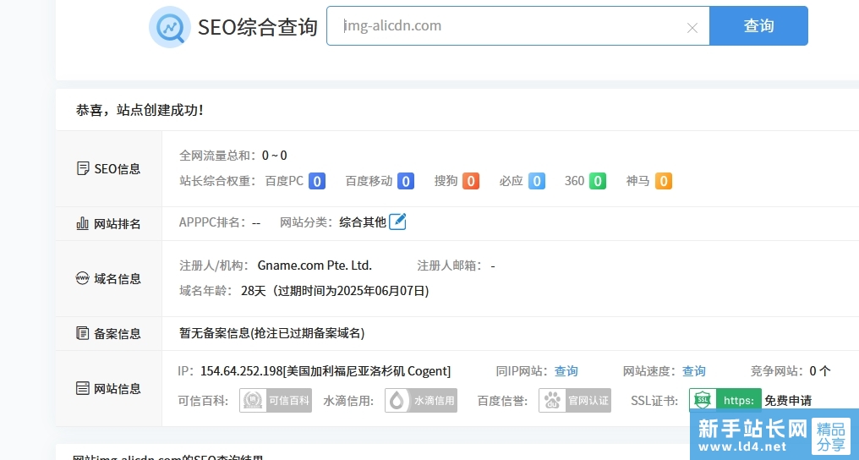Select the IP address 154.64.252.198
The height and width of the screenshot is (460, 859).
point(241,371)
